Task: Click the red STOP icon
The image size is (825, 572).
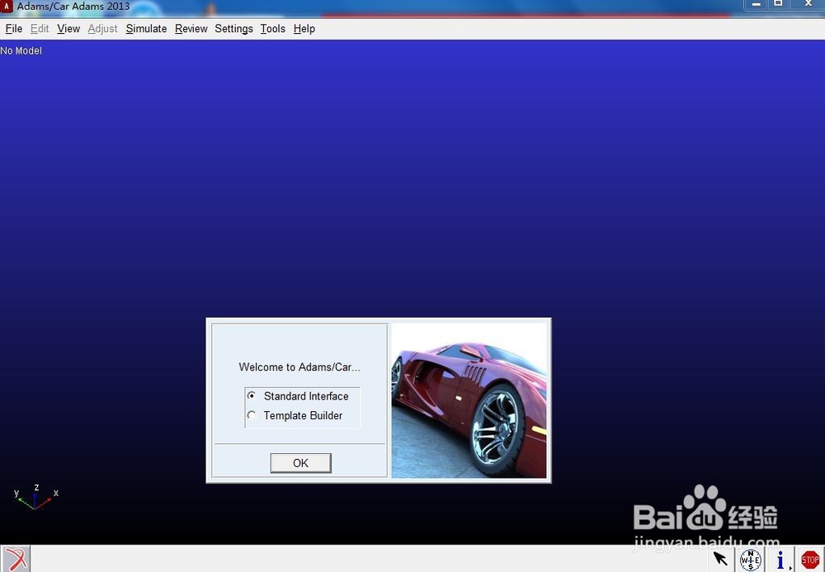Action: pyautogui.click(x=810, y=560)
